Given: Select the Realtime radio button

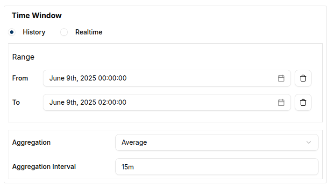Looking at the screenshot, I should click(x=64, y=32).
